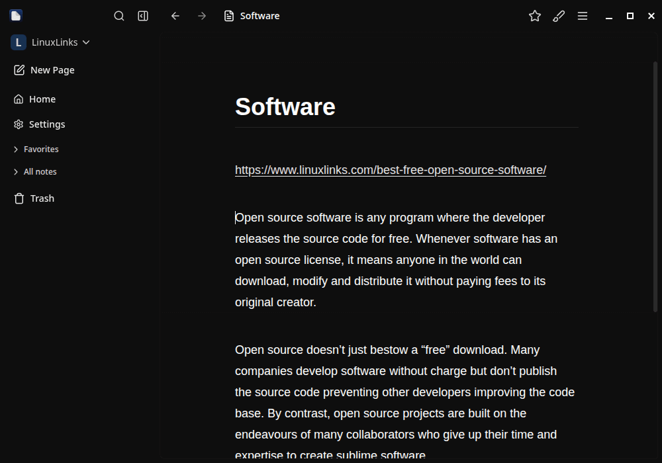Follow the linuxlinks.com hyperlink
Screen dimensions: 662x463
coord(390,170)
